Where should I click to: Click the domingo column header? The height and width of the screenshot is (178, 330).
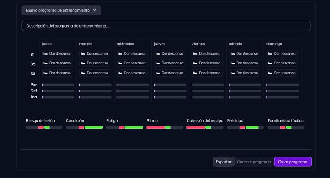(x=274, y=44)
